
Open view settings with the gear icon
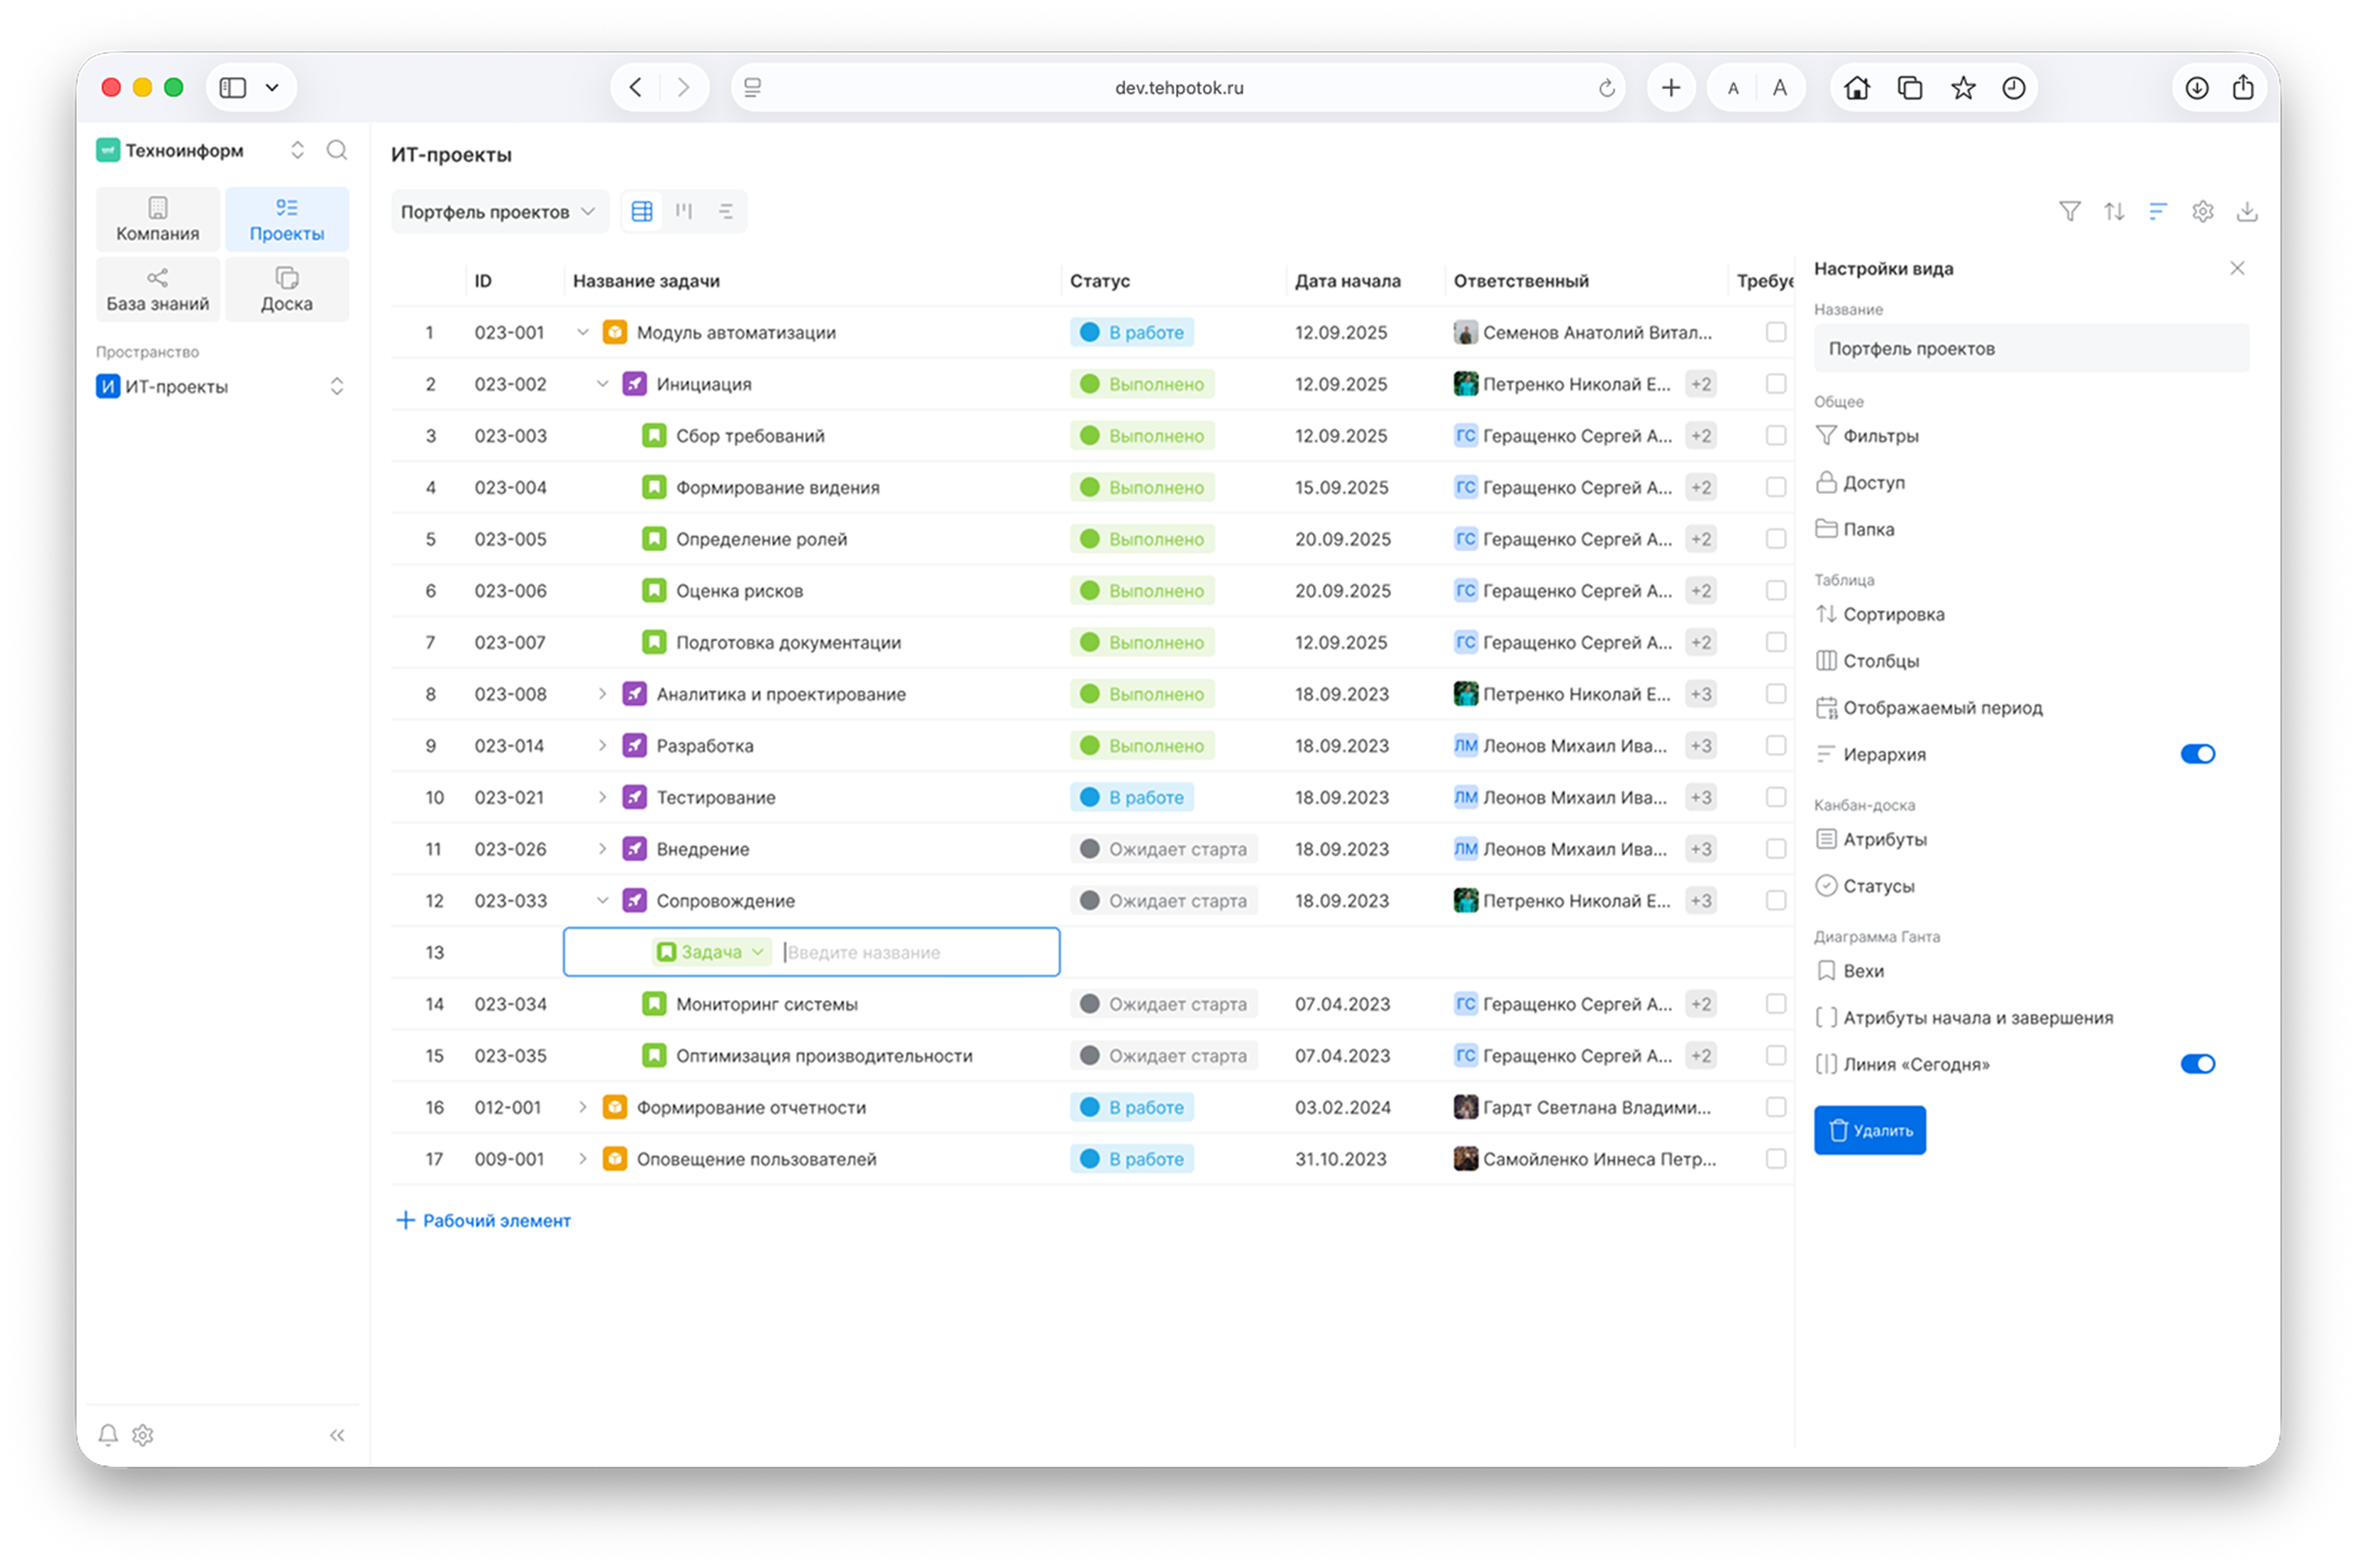[x=2202, y=211]
